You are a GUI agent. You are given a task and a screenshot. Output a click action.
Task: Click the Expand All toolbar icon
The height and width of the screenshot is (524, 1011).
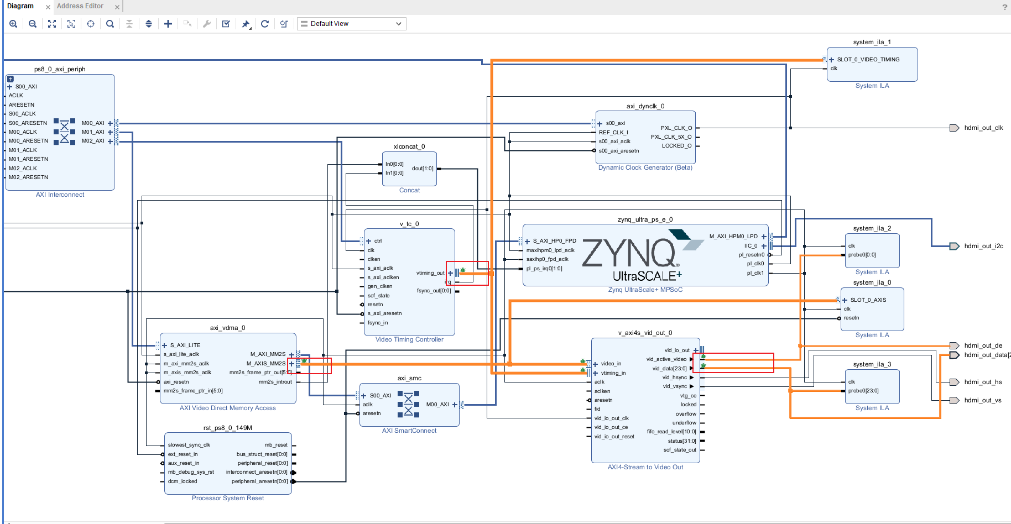[x=149, y=24]
